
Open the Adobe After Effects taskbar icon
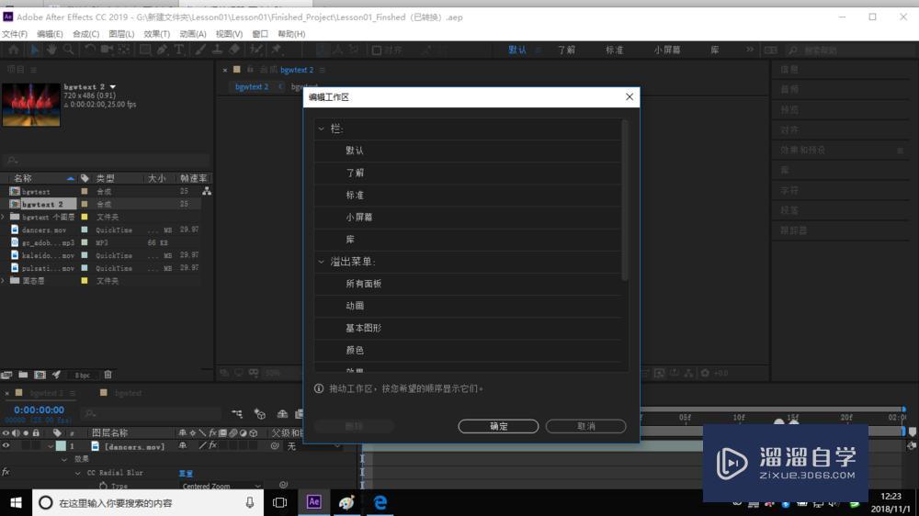[x=313, y=502]
